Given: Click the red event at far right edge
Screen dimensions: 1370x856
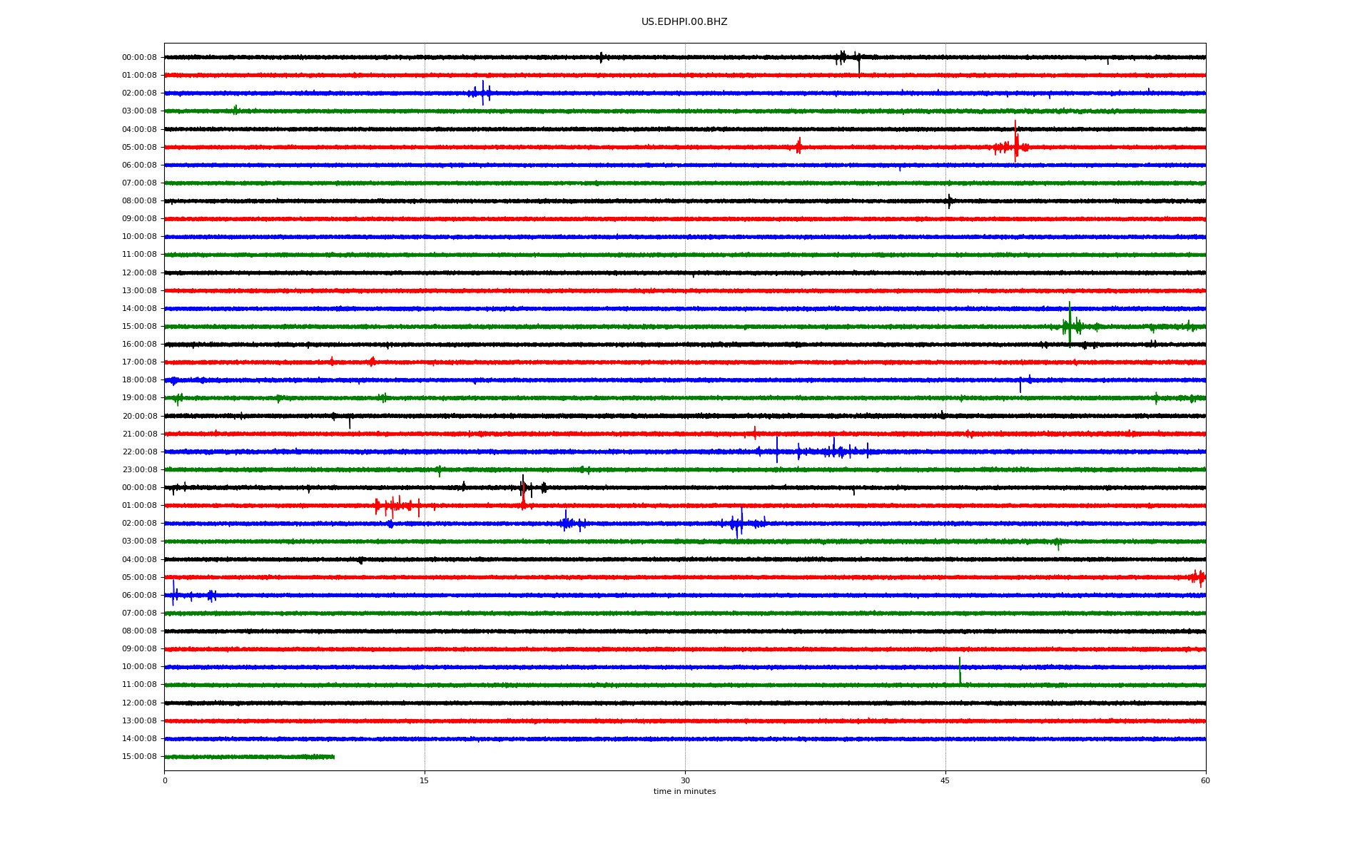Looking at the screenshot, I should click(1199, 577).
